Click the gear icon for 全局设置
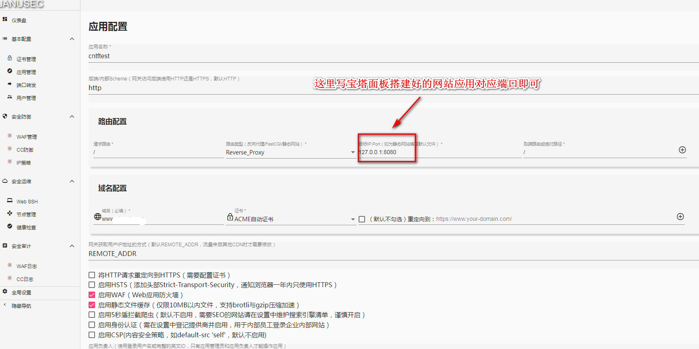Screen dimensions: 699x349 tap(5, 292)
